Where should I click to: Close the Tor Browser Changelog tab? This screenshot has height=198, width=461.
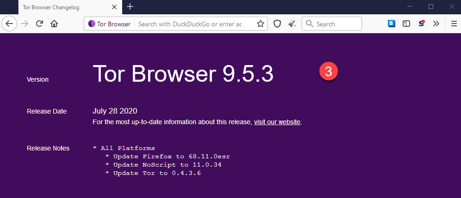tap(114, 7)
